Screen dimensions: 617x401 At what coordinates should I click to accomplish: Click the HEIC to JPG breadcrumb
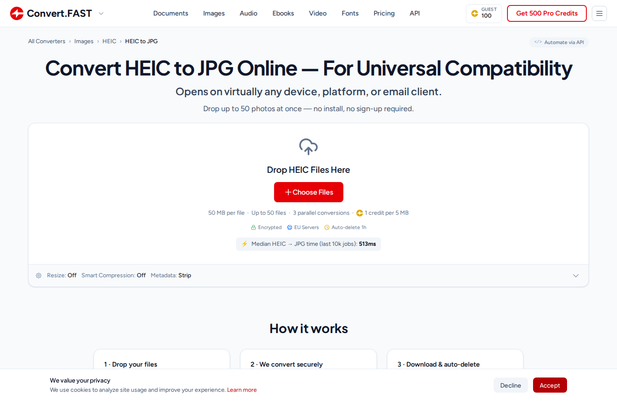click(141, 41)
